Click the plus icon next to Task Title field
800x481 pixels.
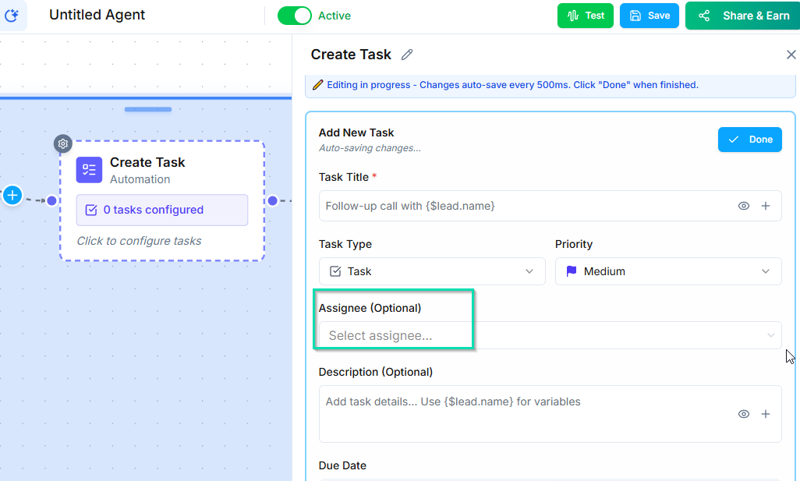(x=766, y=206)
